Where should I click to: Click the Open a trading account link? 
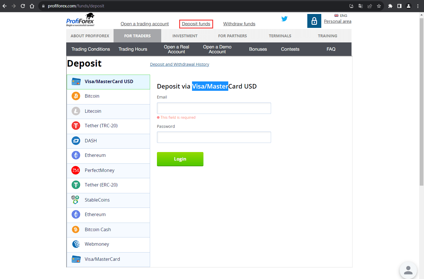pyautogui.click(x=145, y=24)
